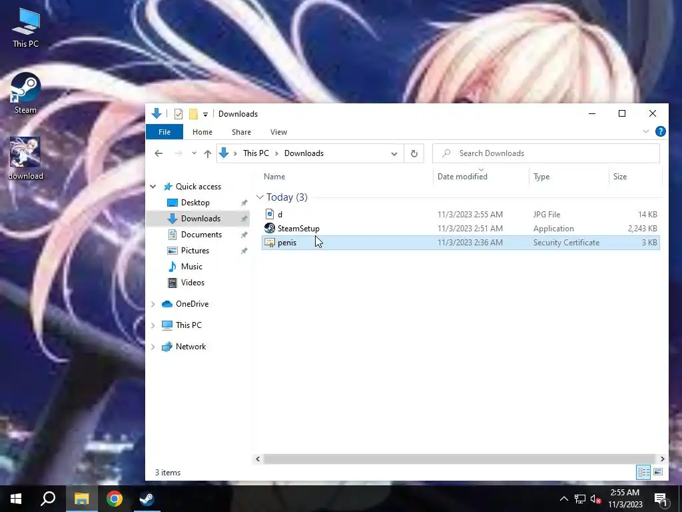Select the download image on the desktop
682x512 pixels.
(x=26, y=159)
